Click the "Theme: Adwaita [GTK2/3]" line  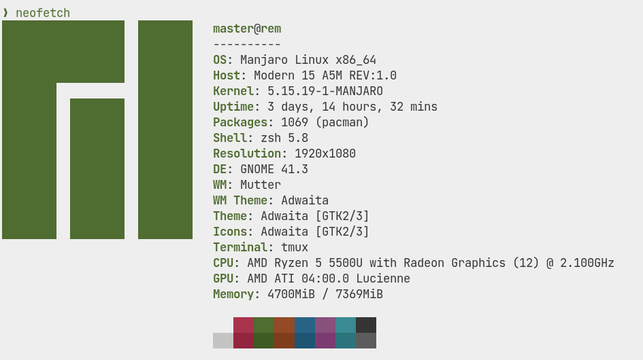(x=291, y=216)
